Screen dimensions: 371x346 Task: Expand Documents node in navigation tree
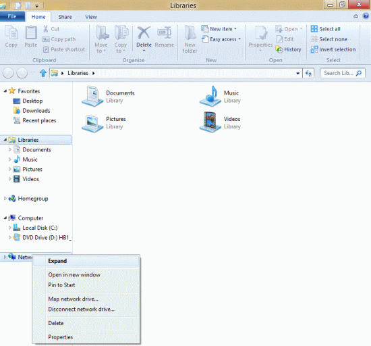coord(9,150)
